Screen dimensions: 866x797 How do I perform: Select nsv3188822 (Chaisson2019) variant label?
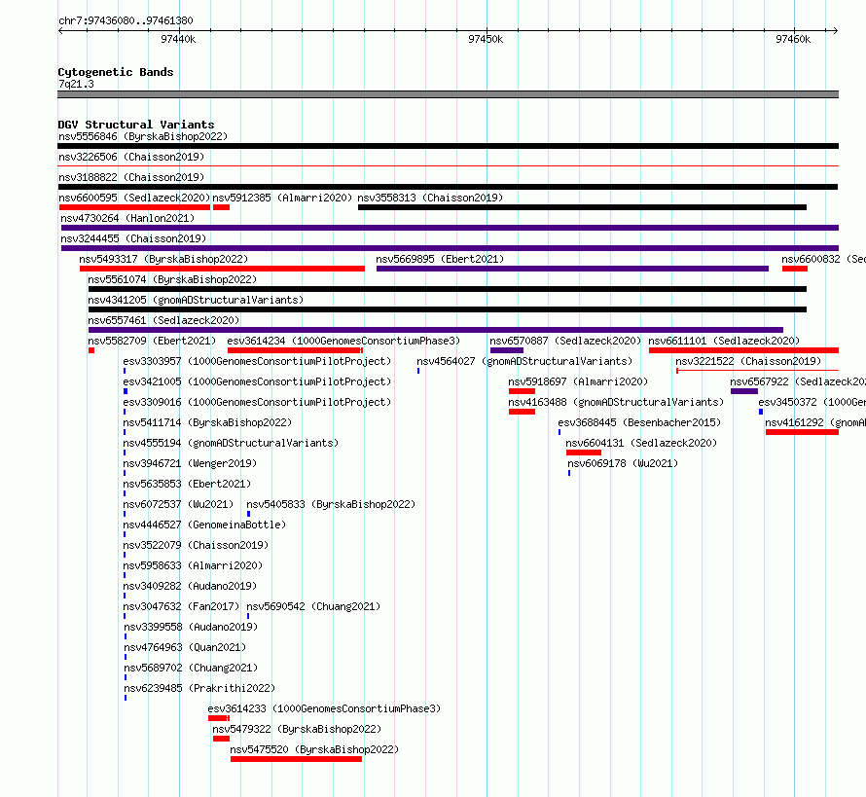(131, 177)
